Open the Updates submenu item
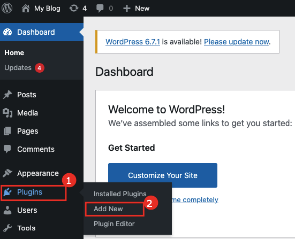Viewport: 295px width, 239px height. point(18,68)
